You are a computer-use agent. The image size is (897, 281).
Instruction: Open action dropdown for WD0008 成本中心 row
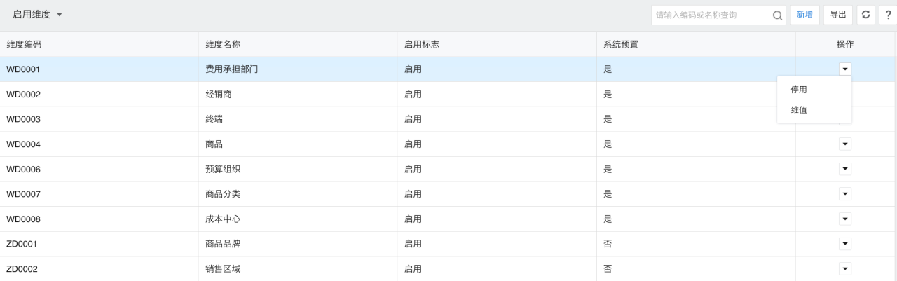click(845, 219)
